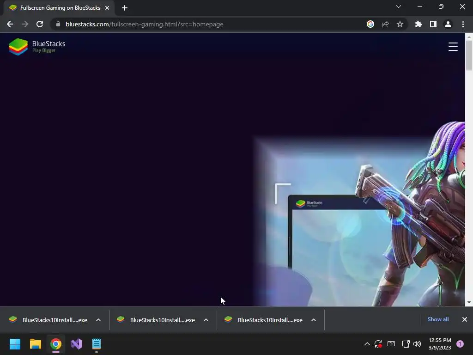
Task: Close the Fullscreen Gaming on BlueStacks tab
Action: [107, 8]
